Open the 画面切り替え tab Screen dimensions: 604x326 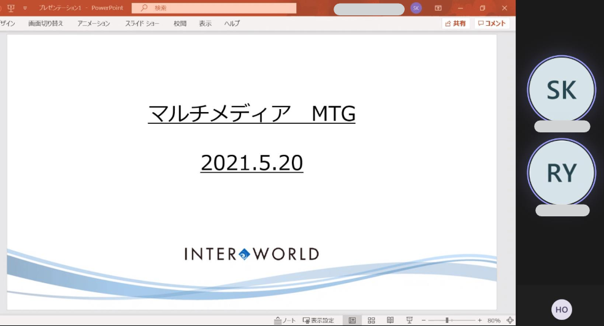click(45, 23)
